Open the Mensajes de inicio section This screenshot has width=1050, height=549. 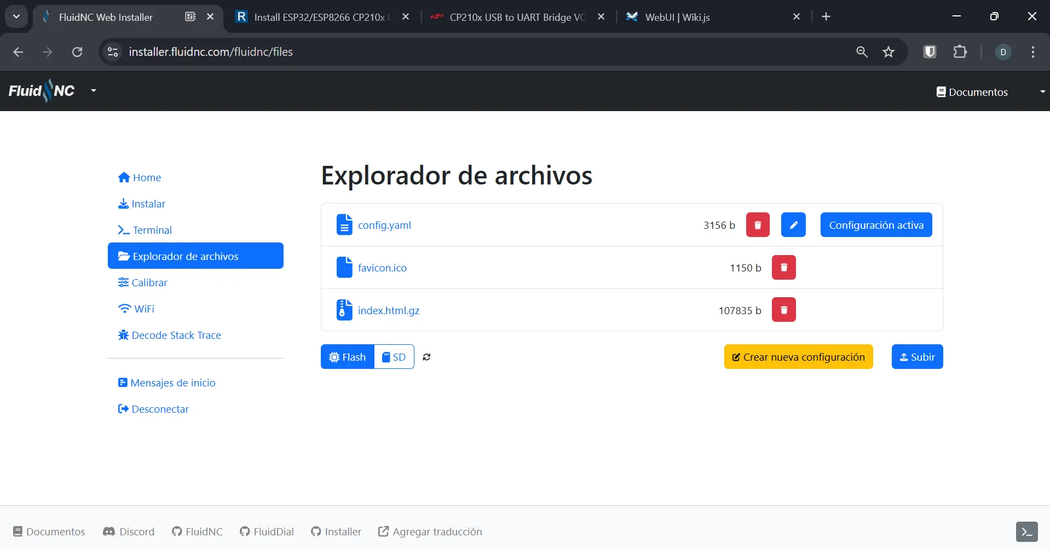[172, 382]
